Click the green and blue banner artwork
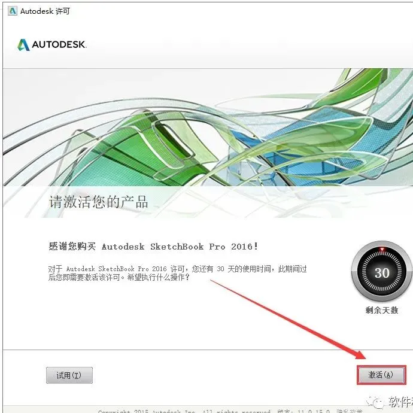 coord(208,127)
